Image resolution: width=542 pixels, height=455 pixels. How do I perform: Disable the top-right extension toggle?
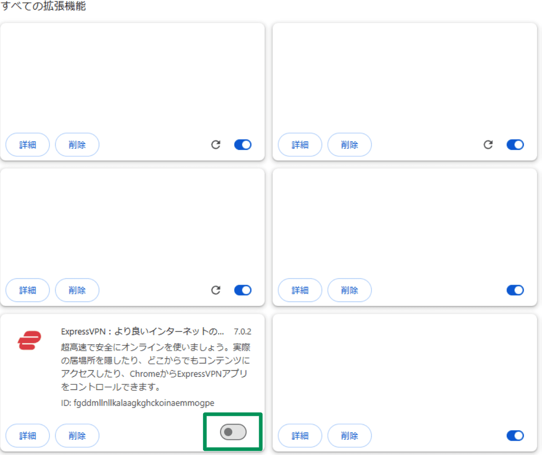515,144
